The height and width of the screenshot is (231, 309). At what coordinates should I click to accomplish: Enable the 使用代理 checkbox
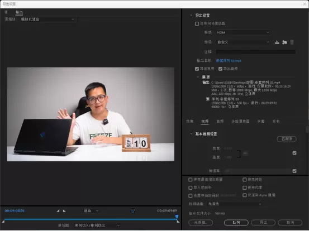pos(244,187)
